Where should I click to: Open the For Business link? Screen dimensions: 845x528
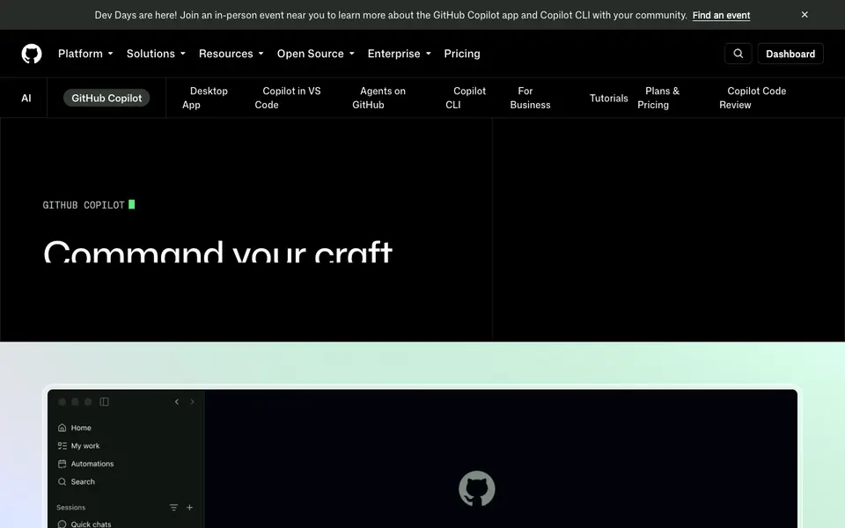point(530,98)
